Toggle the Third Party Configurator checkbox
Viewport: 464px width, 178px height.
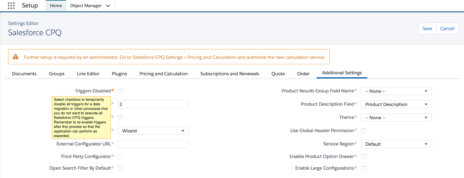click(x=120, y=157)
